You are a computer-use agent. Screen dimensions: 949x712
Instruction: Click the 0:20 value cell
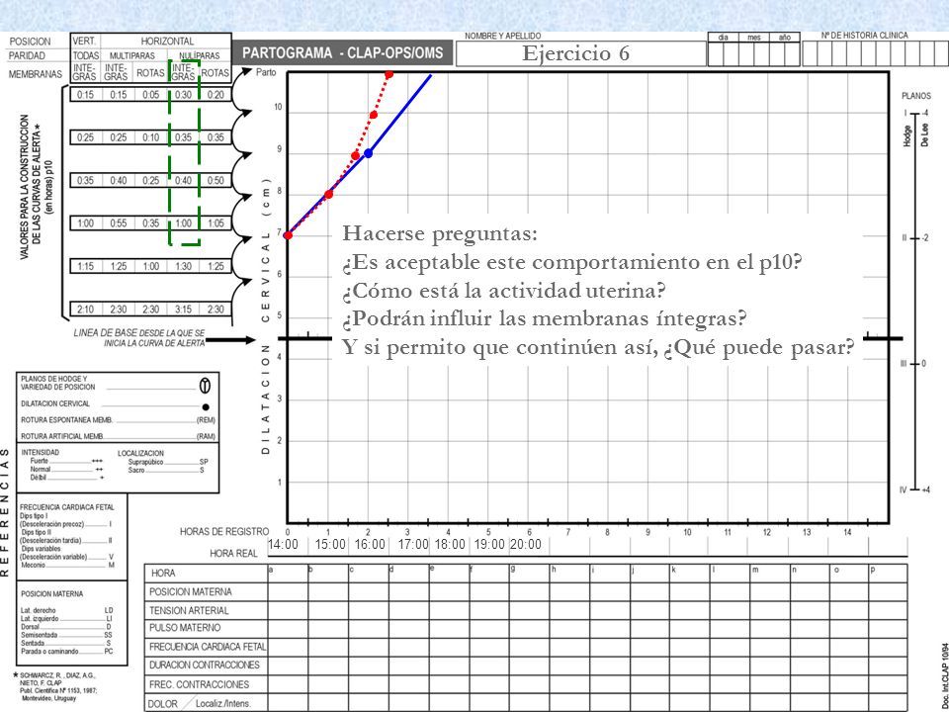coord(216,95)
